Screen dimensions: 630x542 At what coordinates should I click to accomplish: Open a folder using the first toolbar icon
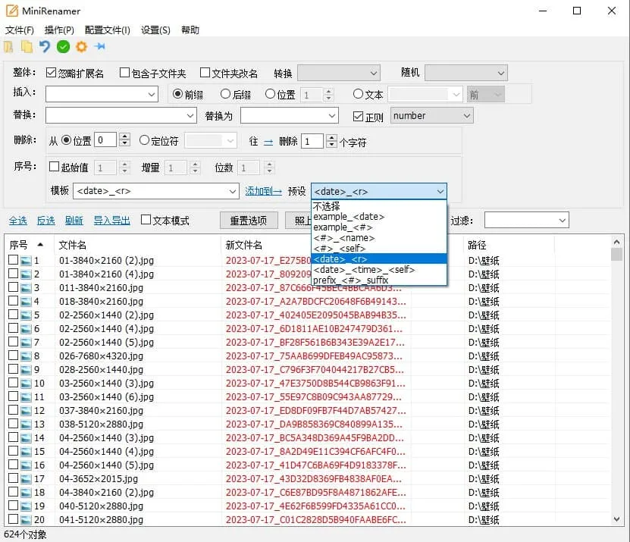[8, 46]
